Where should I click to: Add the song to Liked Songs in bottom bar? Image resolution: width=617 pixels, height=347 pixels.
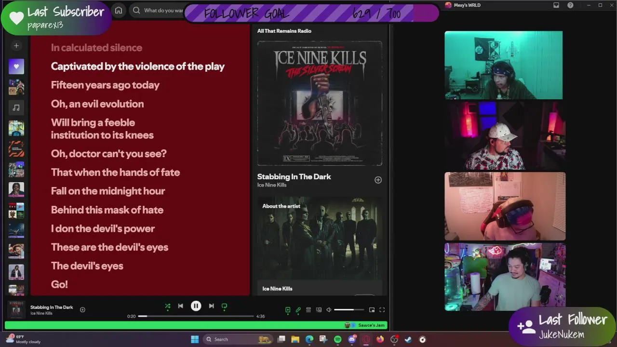coord(82,310)
